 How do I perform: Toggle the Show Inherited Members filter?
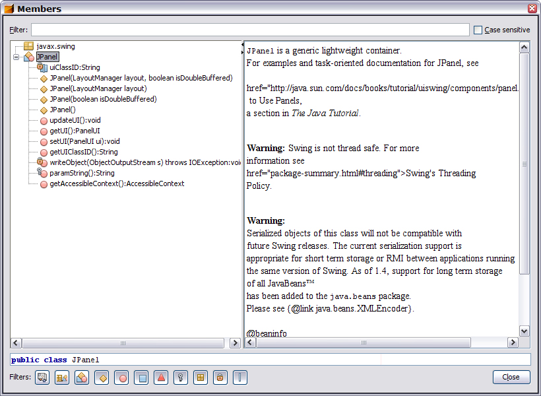coord(42,378)
